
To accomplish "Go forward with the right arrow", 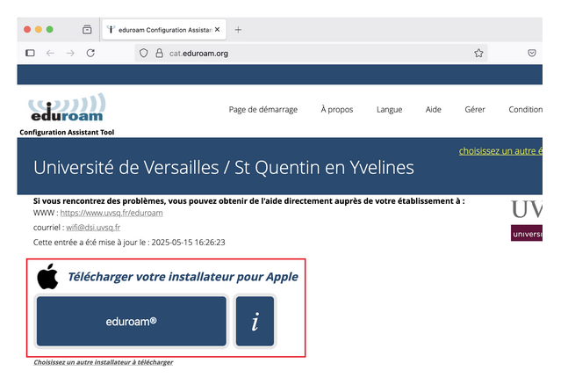I will coord(70,53).
